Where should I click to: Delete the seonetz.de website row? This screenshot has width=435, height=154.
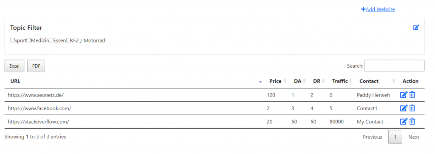coord(412,95)
